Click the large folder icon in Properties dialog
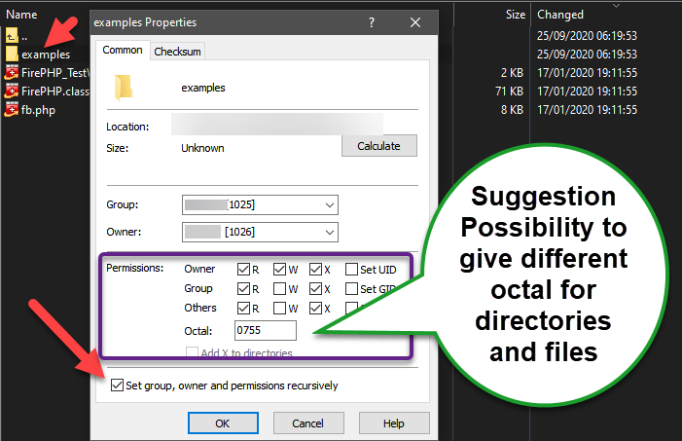 [124, 88]
